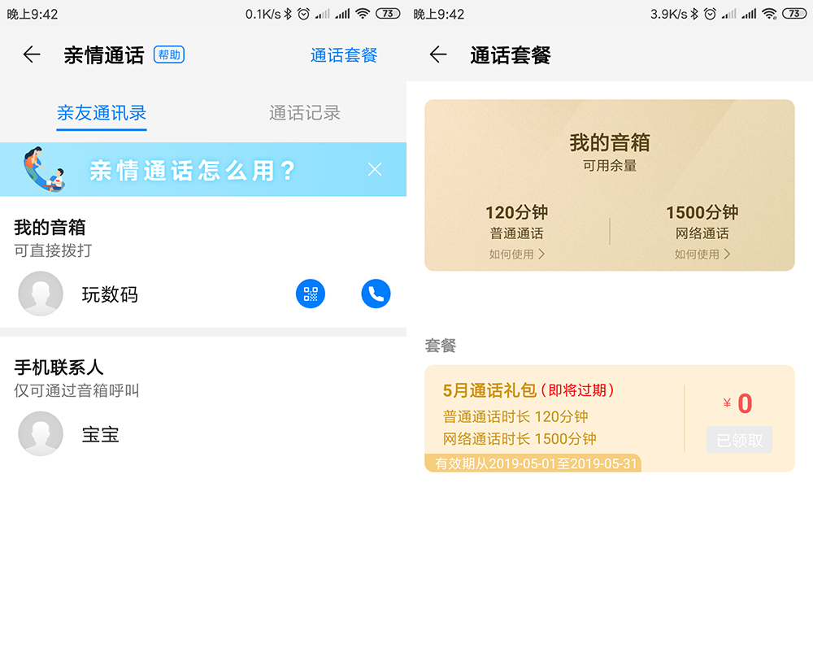Tap the right Wi-Fi status bar icon
The width and height of the screenshot is (813, 657).
tap(768, 14)
